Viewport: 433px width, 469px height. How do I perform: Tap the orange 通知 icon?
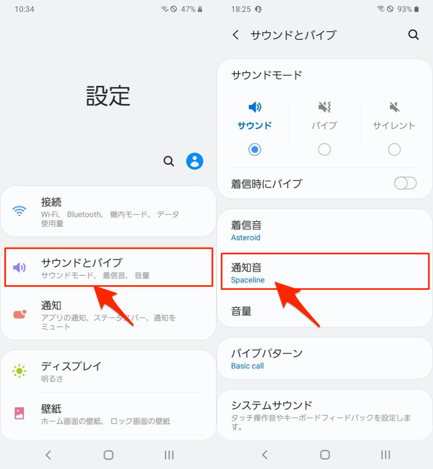(19, 315)
